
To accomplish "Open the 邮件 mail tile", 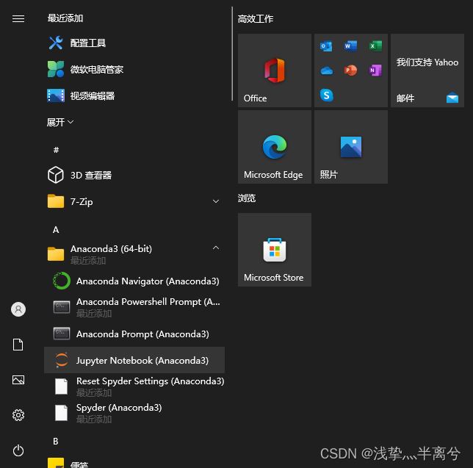I will [x=427, y=71].
